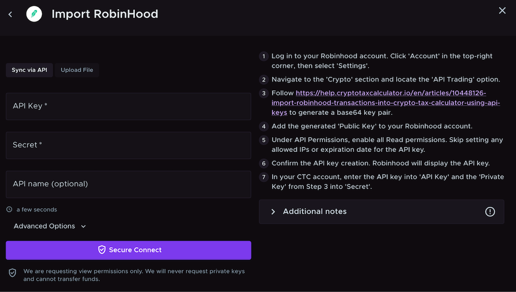516x292 pixels.
Task: Click the exclamation info icon in Additional notes
Action: [490, 212]
